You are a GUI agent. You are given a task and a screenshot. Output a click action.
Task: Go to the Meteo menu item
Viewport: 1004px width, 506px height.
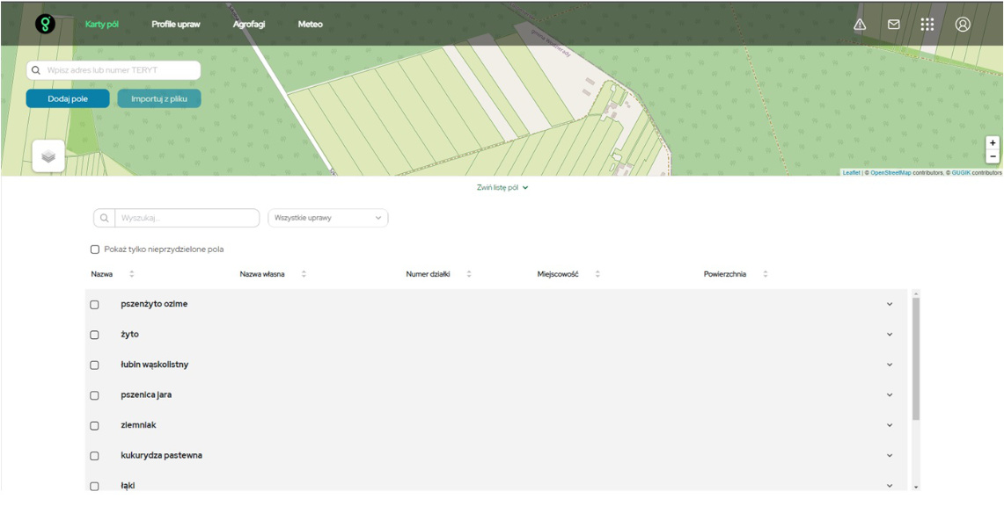pyautogui.click(x=310, y=25)
